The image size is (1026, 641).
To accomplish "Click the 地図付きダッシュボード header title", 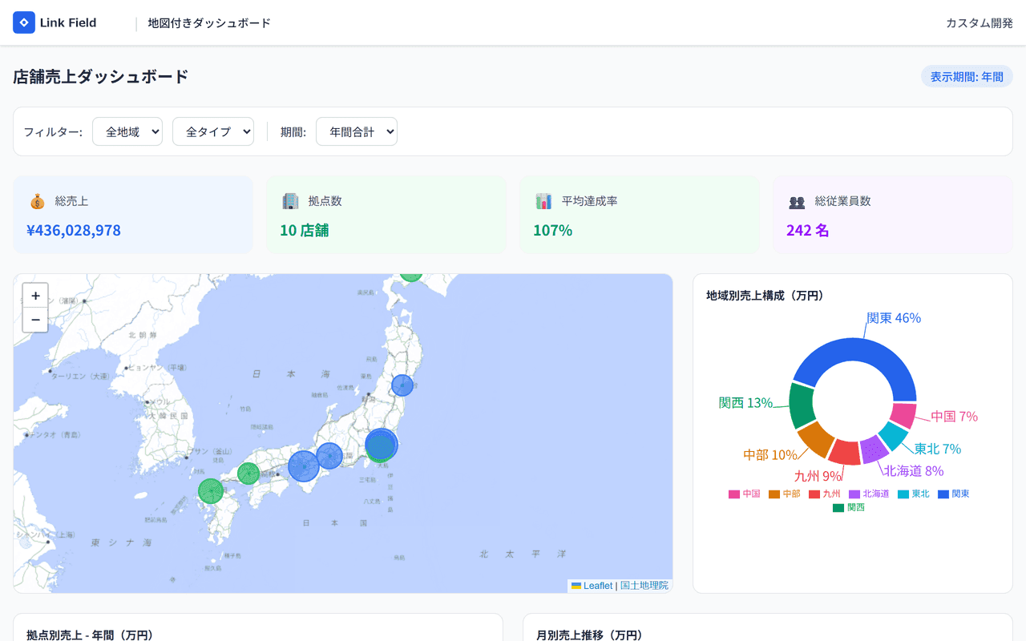I will click(209, 23).
